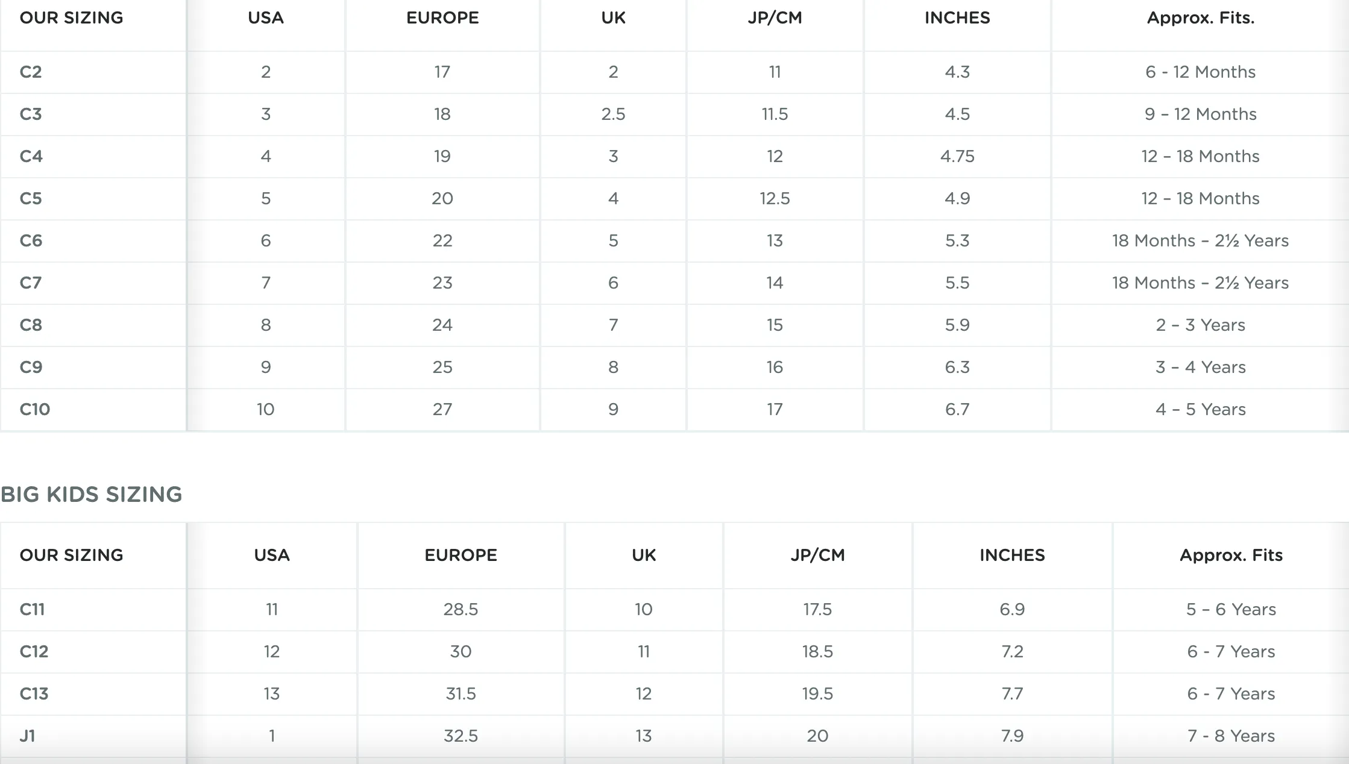The width and height of the screenshot is (1349, 764).
Task: Click the '6 - 12 Months' fit cell
Action: (x=1200, y=72)
